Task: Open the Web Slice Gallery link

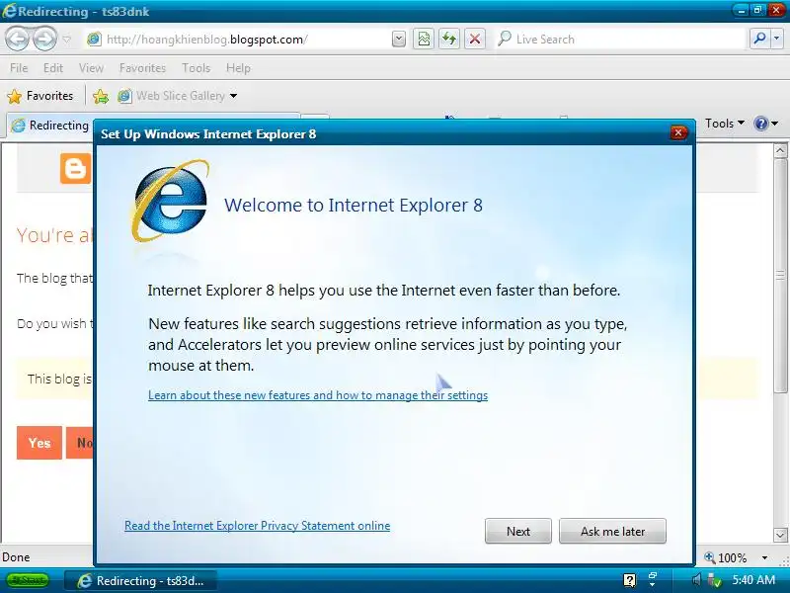Action: point(171,96)
